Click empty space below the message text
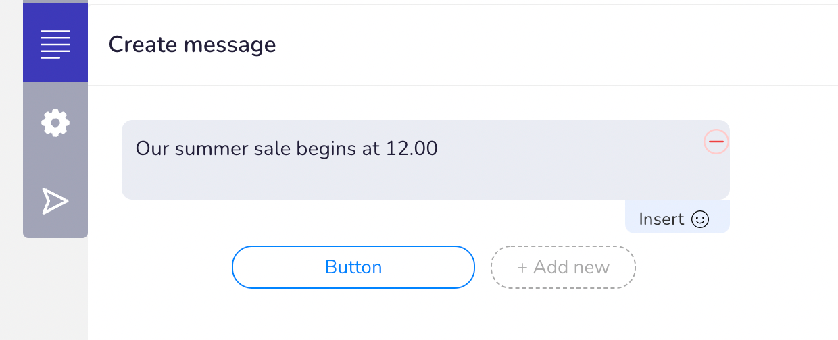The width and height of the screenshot is (838, 340). coord(405,181)
